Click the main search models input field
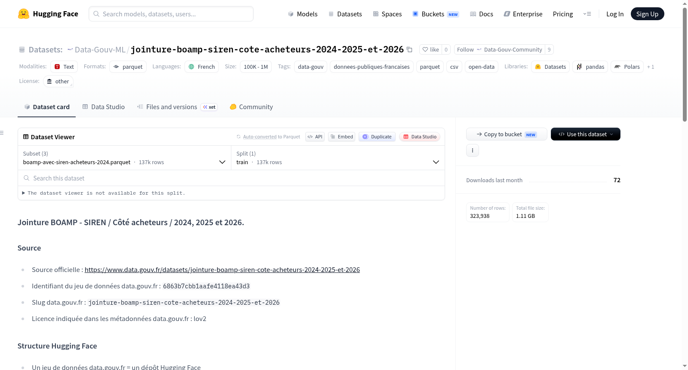The image size is (688, 370). pos(171,14)
